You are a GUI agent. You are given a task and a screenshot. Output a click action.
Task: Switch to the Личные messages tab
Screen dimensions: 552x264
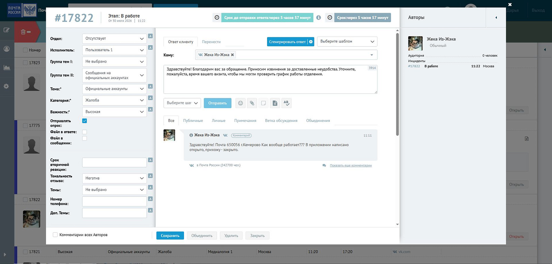tap(218, 120)
